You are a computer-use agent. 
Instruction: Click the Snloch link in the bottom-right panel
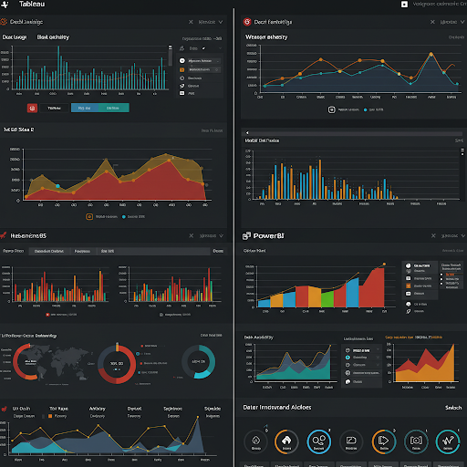[453, 408]
